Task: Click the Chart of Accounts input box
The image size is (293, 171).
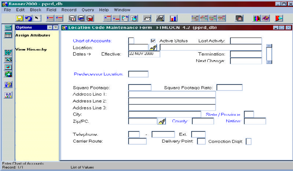Action: pos(131,41)
